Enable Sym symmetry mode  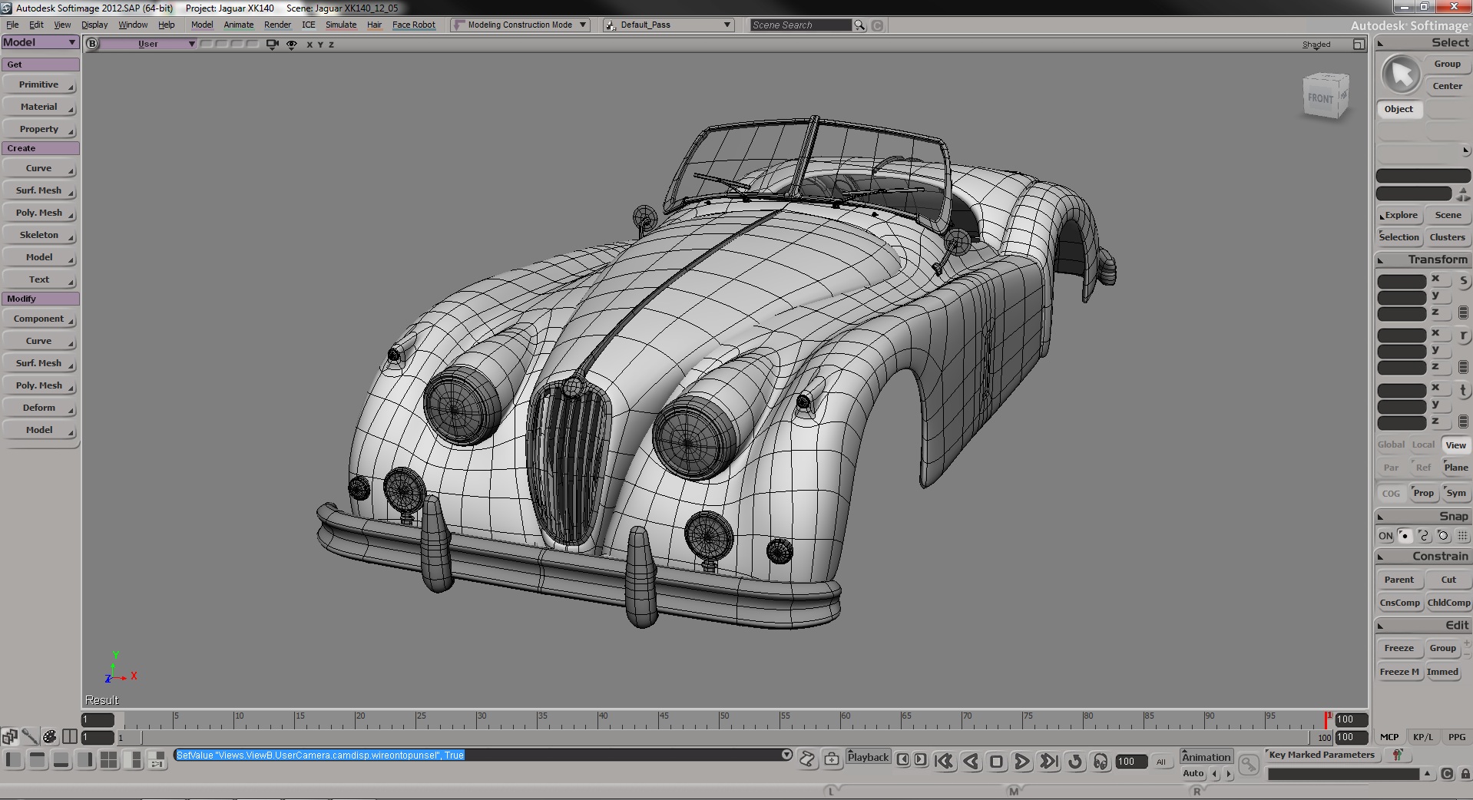click(x=1455, y=493)
